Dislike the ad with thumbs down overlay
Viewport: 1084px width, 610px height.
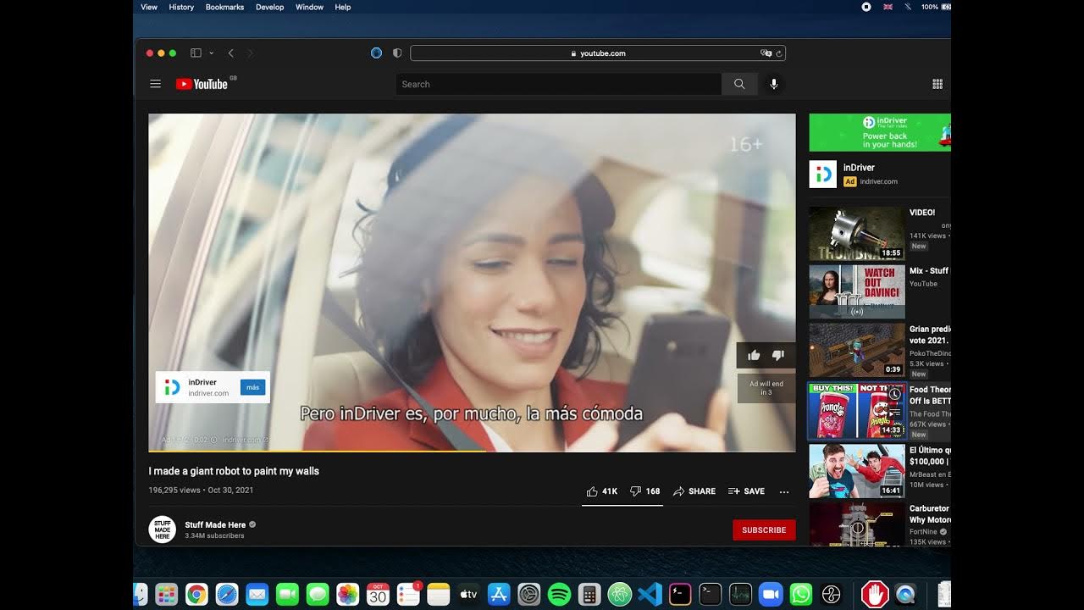(777, 355)
